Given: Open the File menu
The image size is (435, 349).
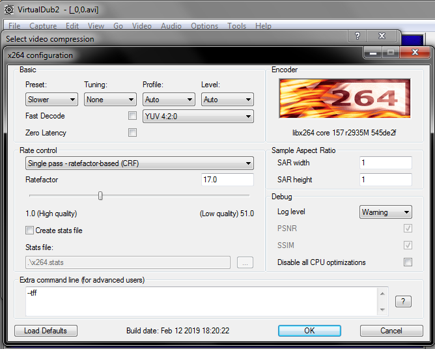Looking at the screenshot, I should click(14, 26).
